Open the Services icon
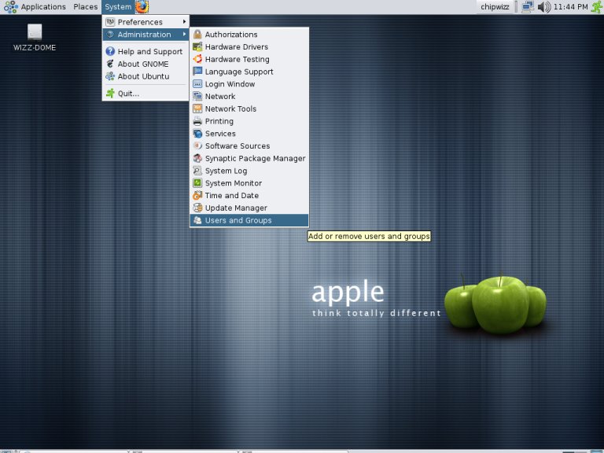The width and height of the screenshot is (604, 453). [x=197, y=133]
